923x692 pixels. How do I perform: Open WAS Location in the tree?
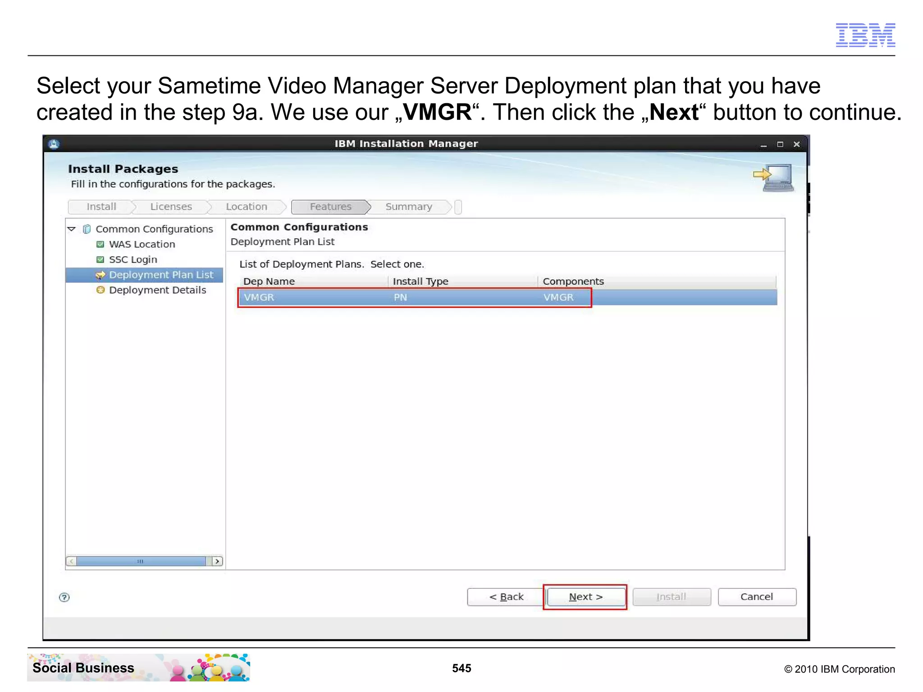142,244
